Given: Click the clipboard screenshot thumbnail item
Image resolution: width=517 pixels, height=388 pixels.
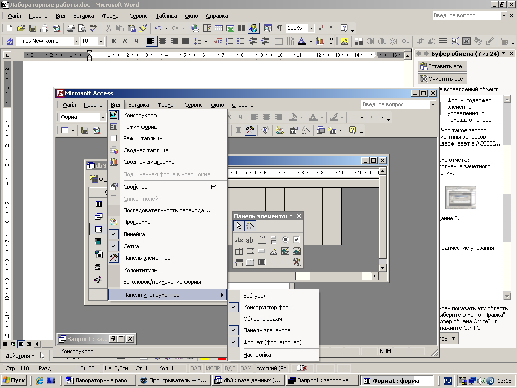Looking at the screenshot, I should pos(460,198).
